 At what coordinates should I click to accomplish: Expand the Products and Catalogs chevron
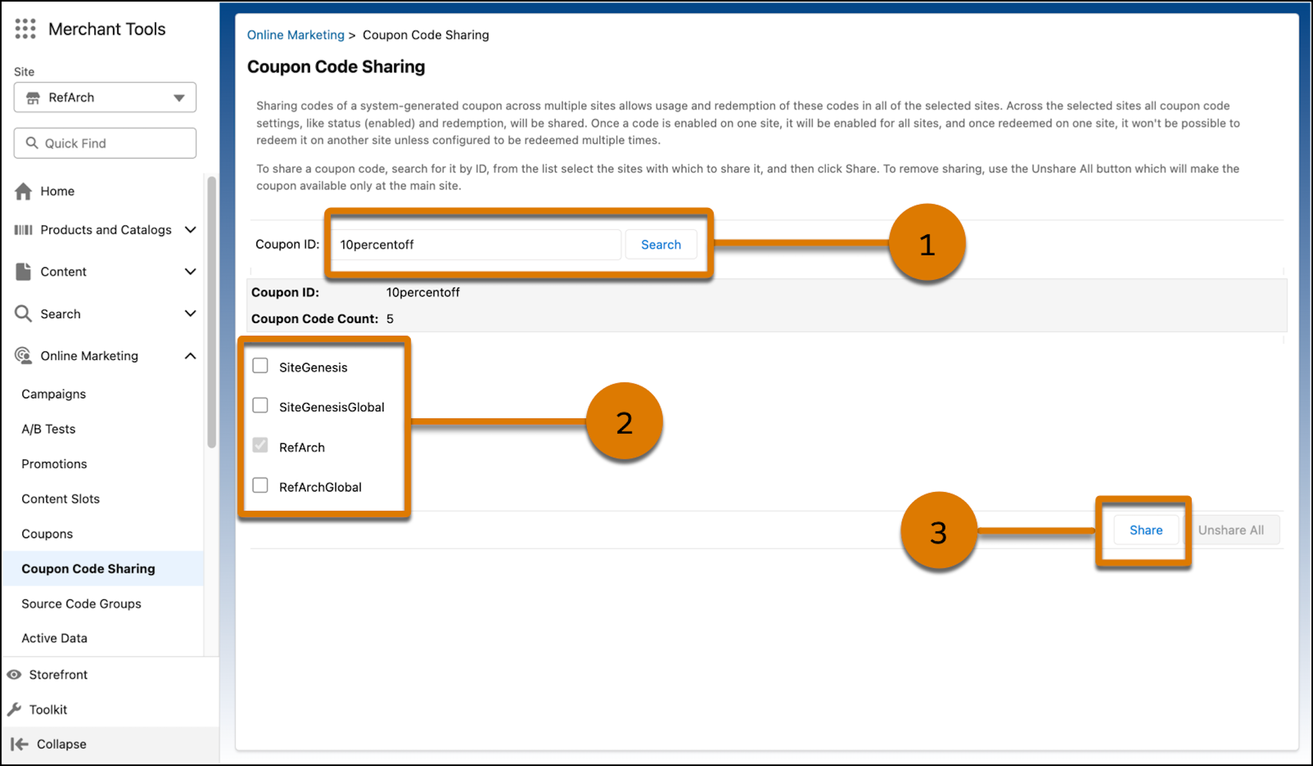(x=190, y=230)
